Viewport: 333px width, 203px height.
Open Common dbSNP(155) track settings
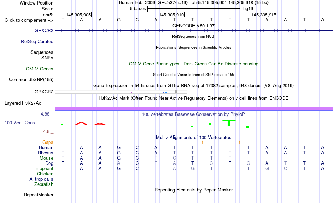coord(31,79)
